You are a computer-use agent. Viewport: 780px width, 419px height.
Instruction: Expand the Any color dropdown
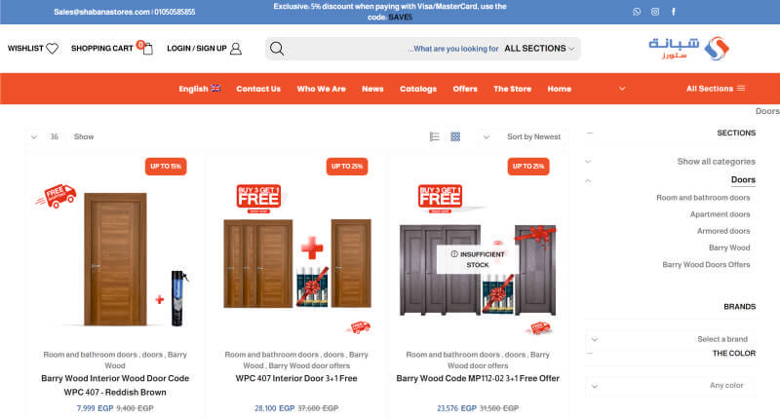(670, 385)
